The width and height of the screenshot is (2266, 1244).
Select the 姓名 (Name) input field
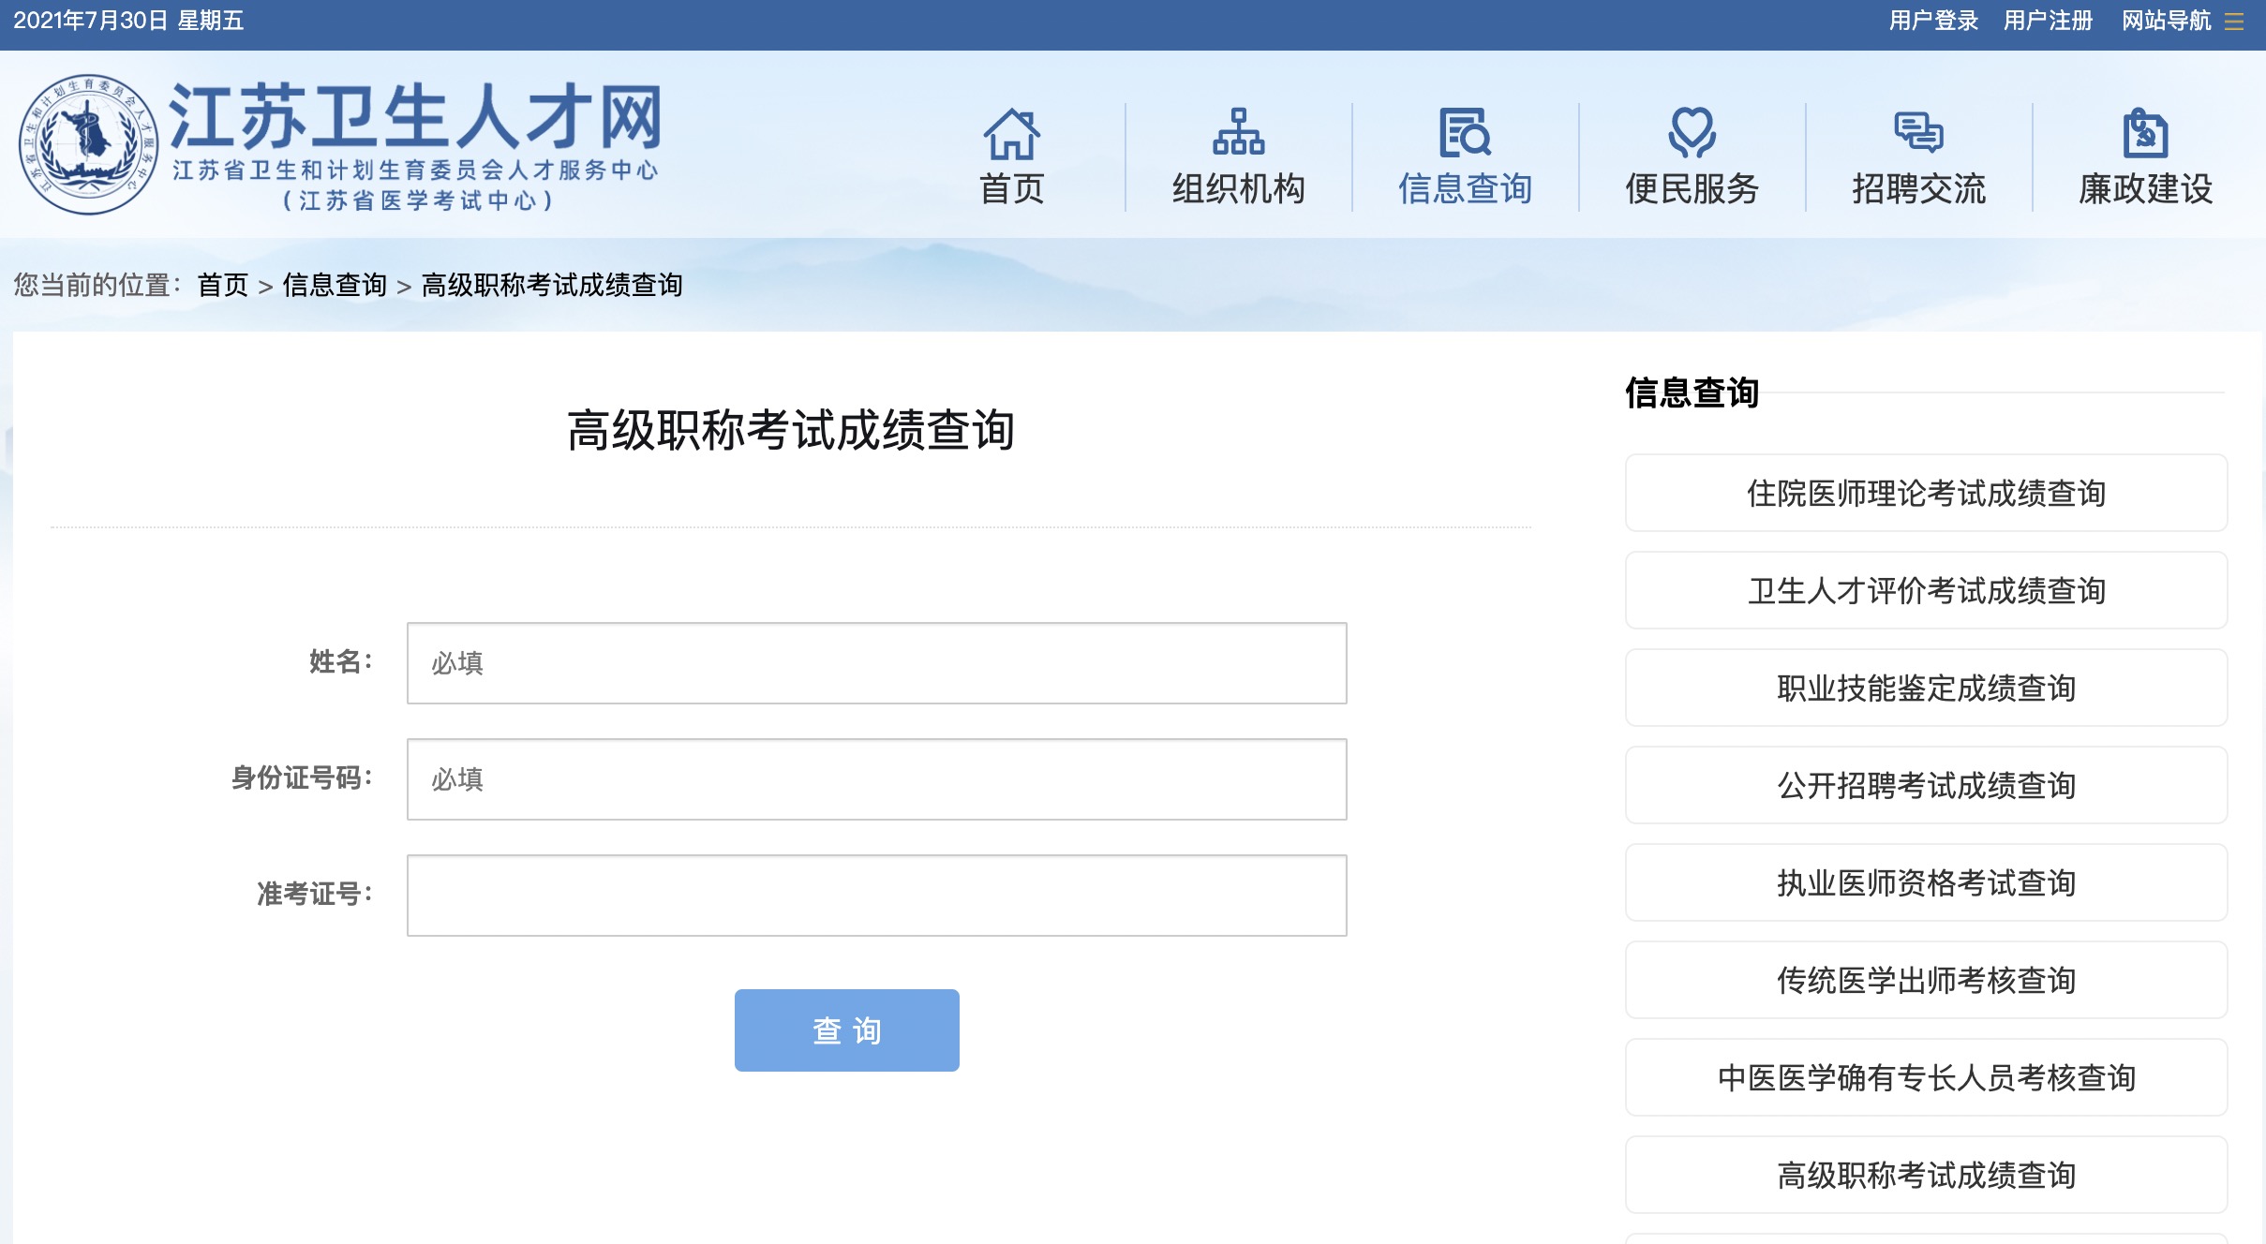pos(876,662)
